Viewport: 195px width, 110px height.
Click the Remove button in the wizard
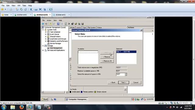107,57
